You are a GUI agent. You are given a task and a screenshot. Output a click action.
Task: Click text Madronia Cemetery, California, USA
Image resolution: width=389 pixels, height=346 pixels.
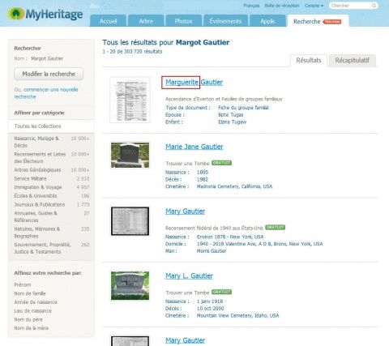coord(234,186)
